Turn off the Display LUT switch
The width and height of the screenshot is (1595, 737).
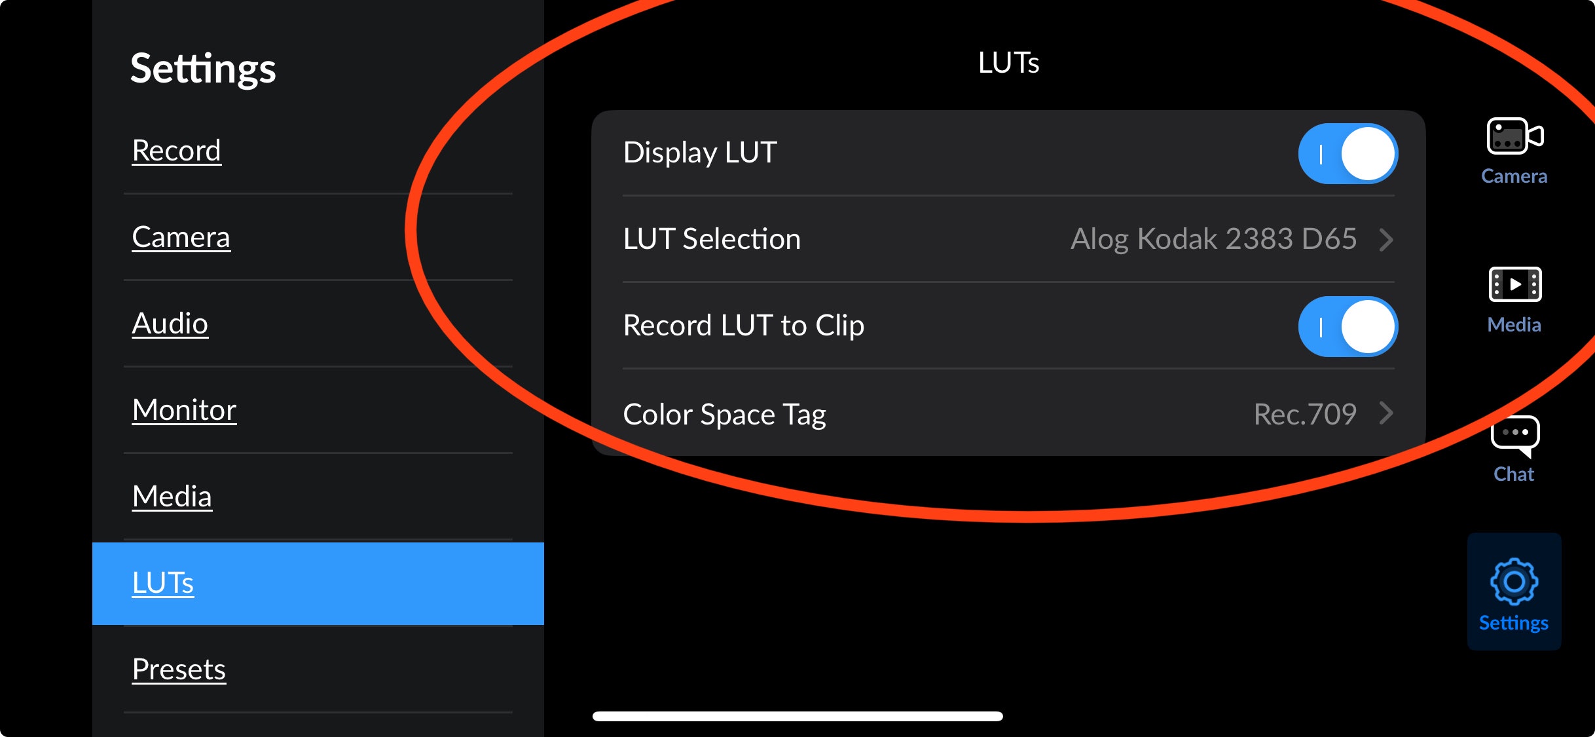tap(1347, 154)
